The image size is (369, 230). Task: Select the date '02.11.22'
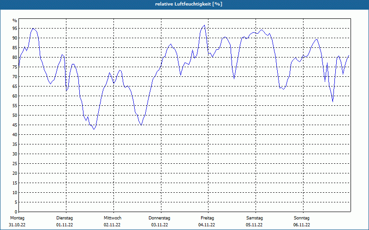(x=112, y=225)
